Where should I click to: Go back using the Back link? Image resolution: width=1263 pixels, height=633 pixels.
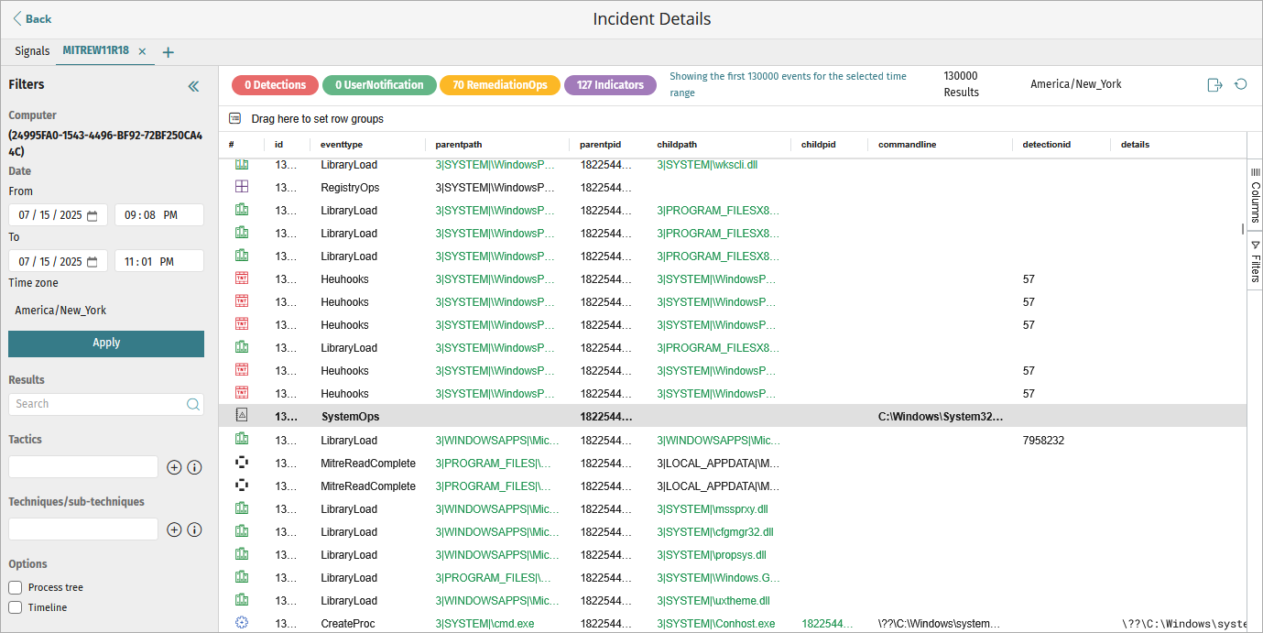pyautogui.click(x=32, y=19)
